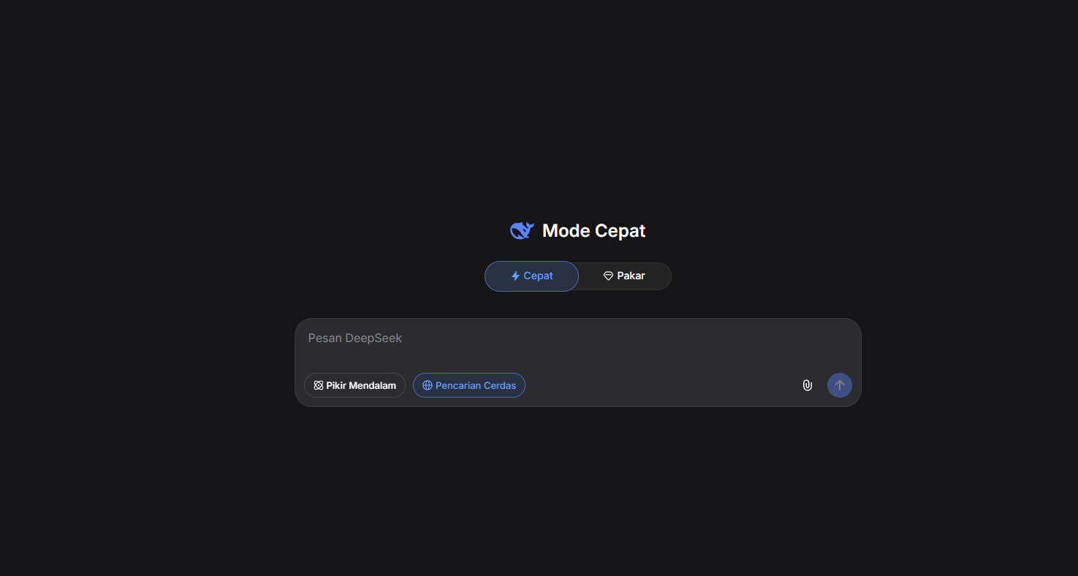Click the lightning bolt icon on Cepat
The height and width of the screenshot is (576, 1078).
(515, 276)
